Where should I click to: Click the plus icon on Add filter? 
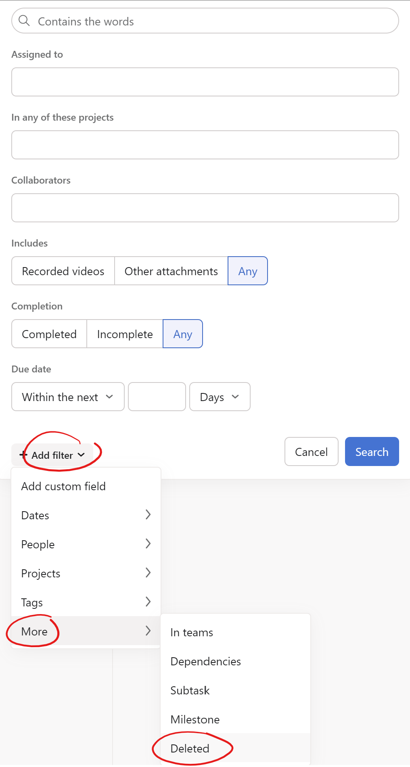click(23, 455)
